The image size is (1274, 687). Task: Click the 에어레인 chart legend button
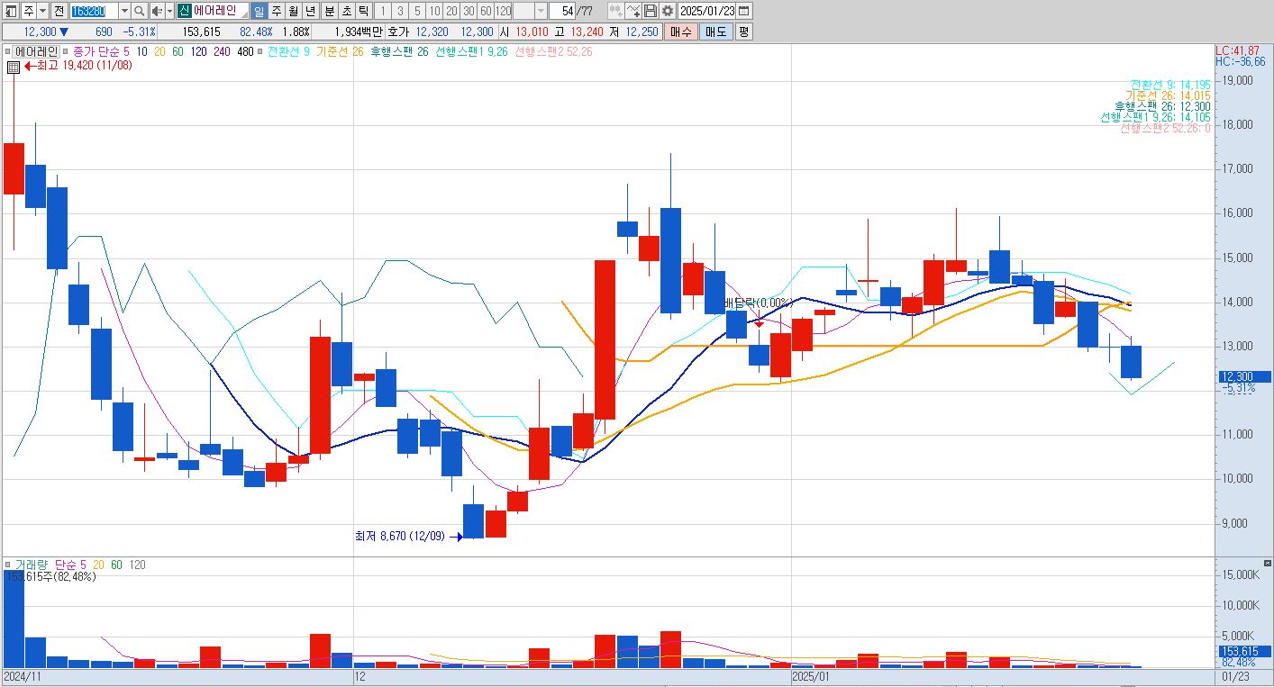tap(35, 51)
